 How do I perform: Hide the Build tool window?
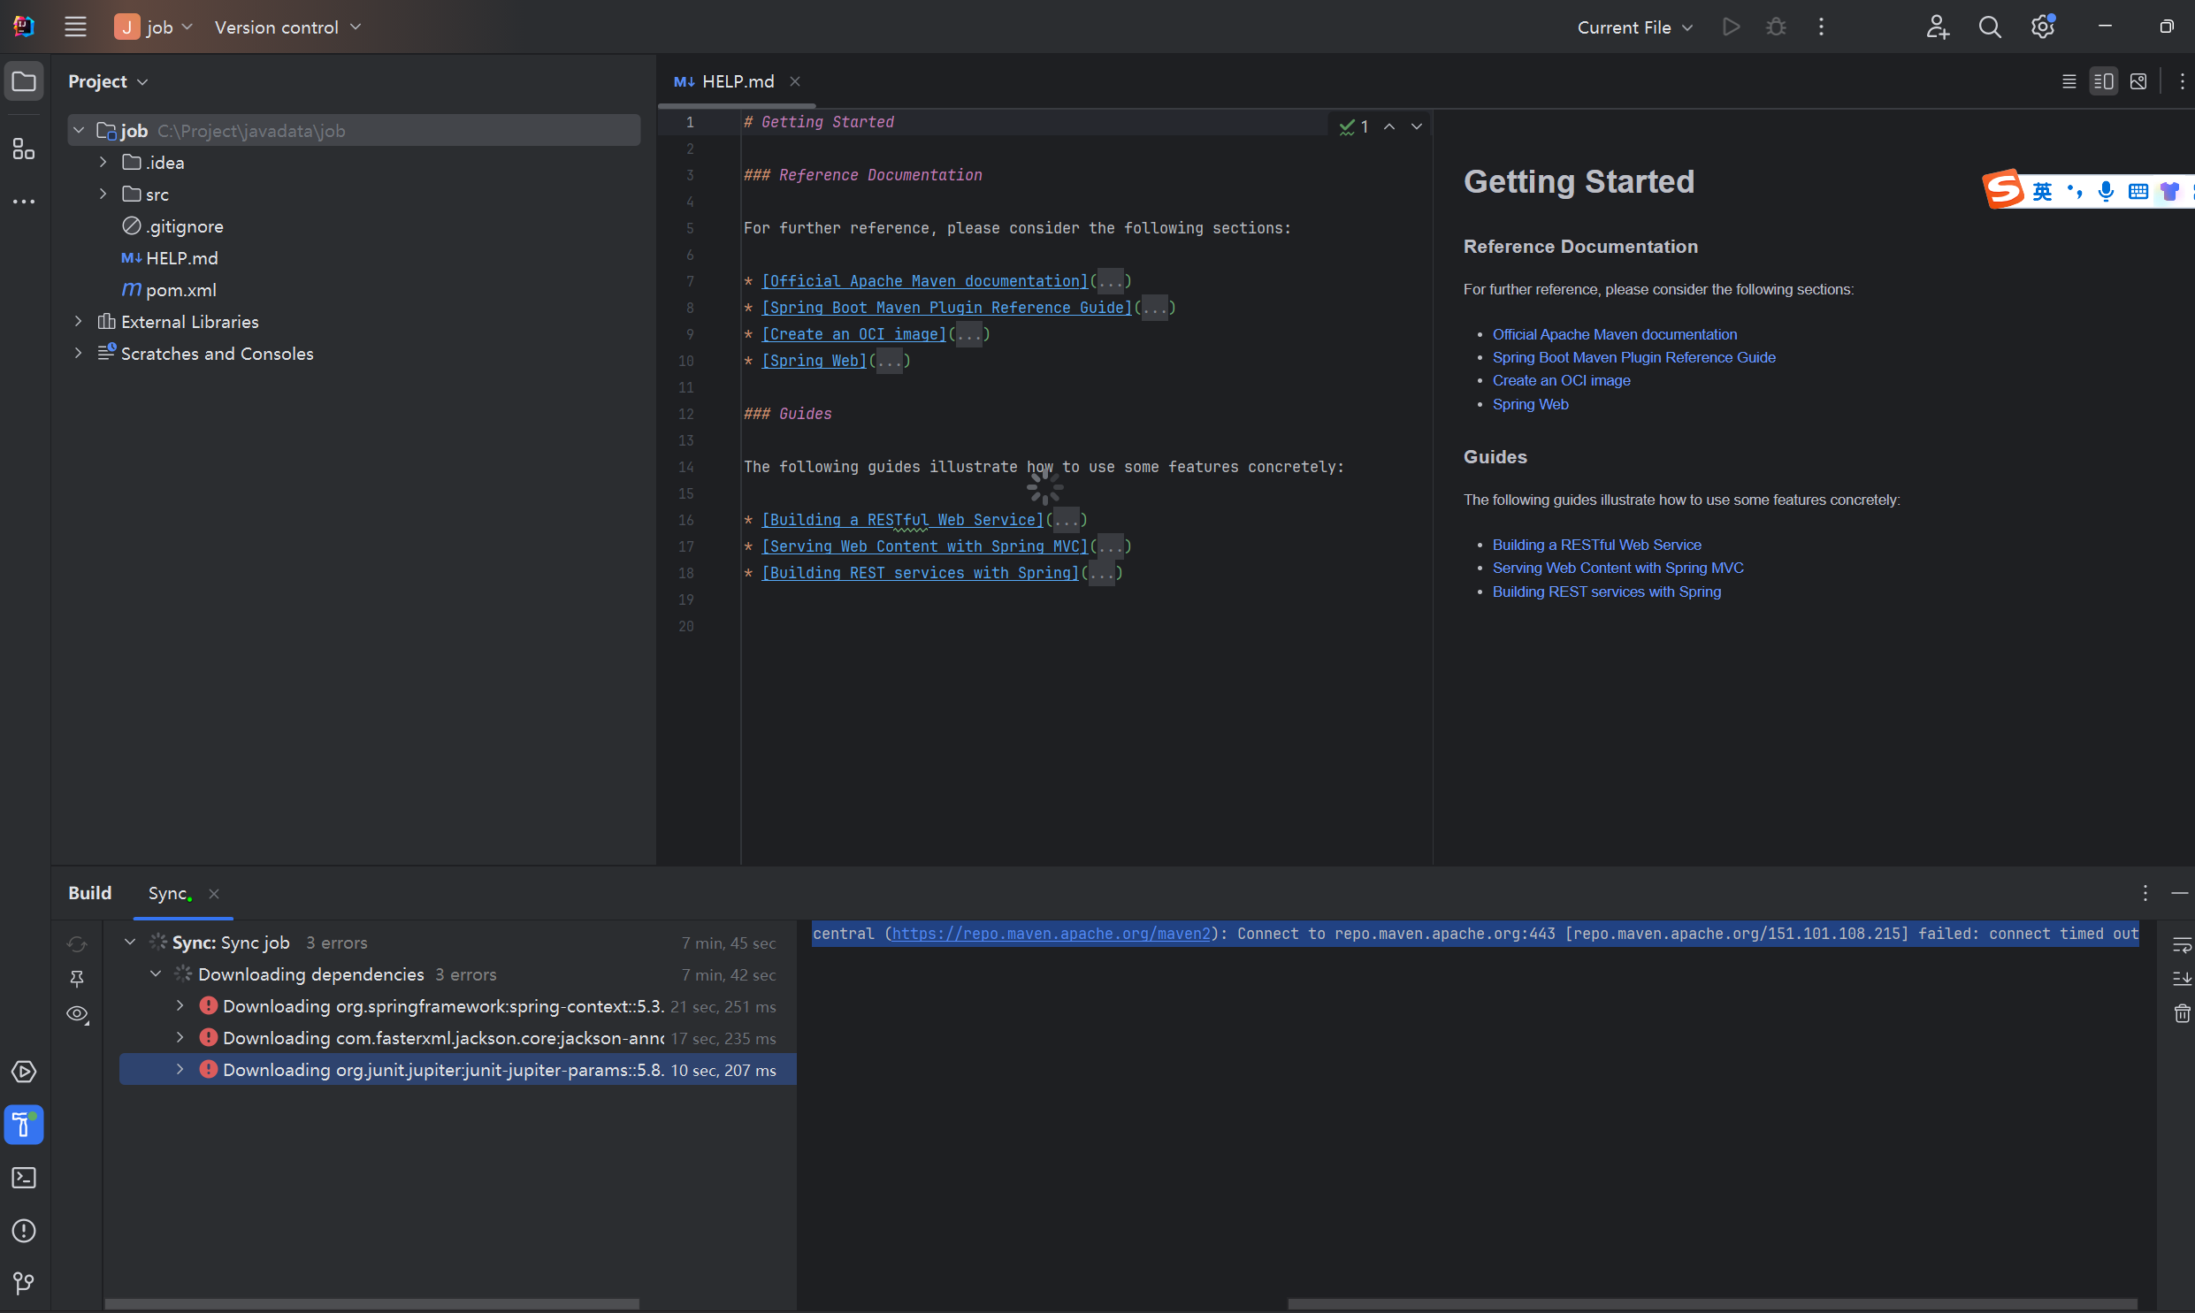[x=2180, y=894]
